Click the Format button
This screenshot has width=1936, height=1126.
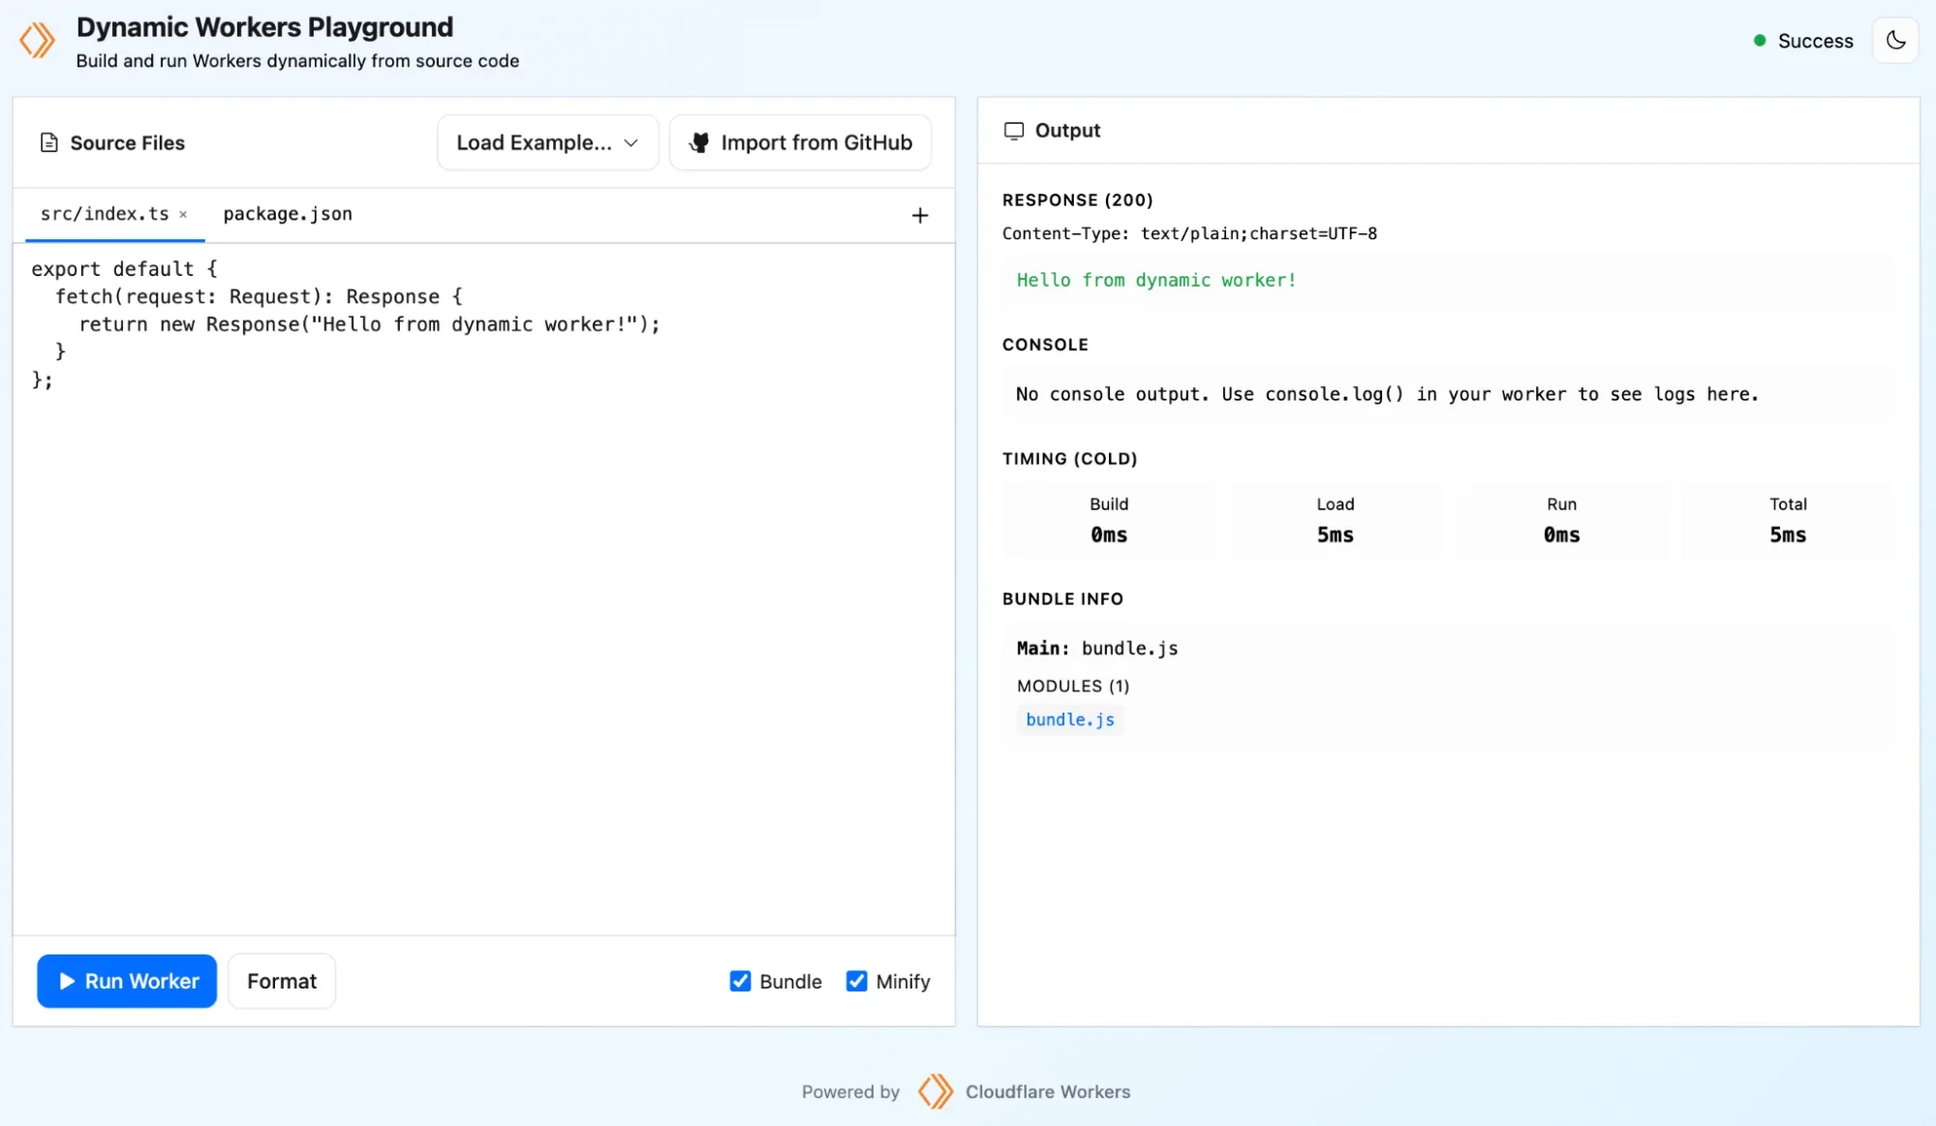coord(281,981)
